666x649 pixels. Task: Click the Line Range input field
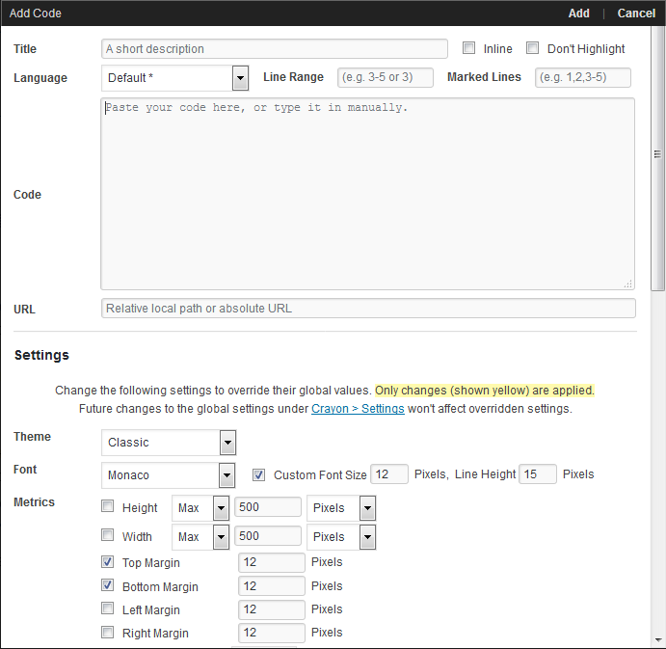[x=386, y=77]
